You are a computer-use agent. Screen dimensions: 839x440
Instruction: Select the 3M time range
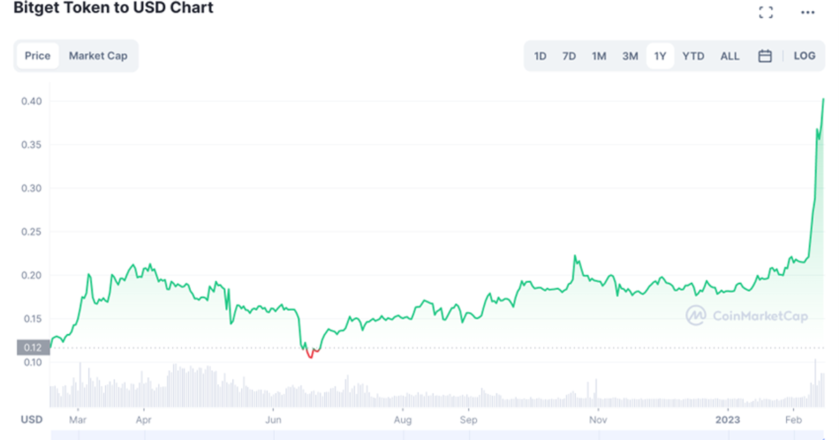629,55
